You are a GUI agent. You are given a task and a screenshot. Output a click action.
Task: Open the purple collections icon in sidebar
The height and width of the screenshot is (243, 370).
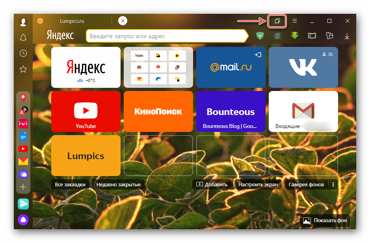point(23,174)
